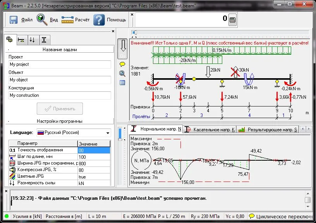316x223 pixels.
Task: Open the Помощь help icon
Action: 99,20
